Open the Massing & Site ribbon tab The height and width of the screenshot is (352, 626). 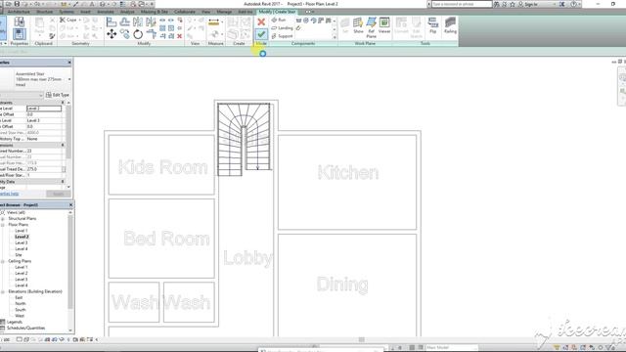pyautogui.click(x=155, y=12)
